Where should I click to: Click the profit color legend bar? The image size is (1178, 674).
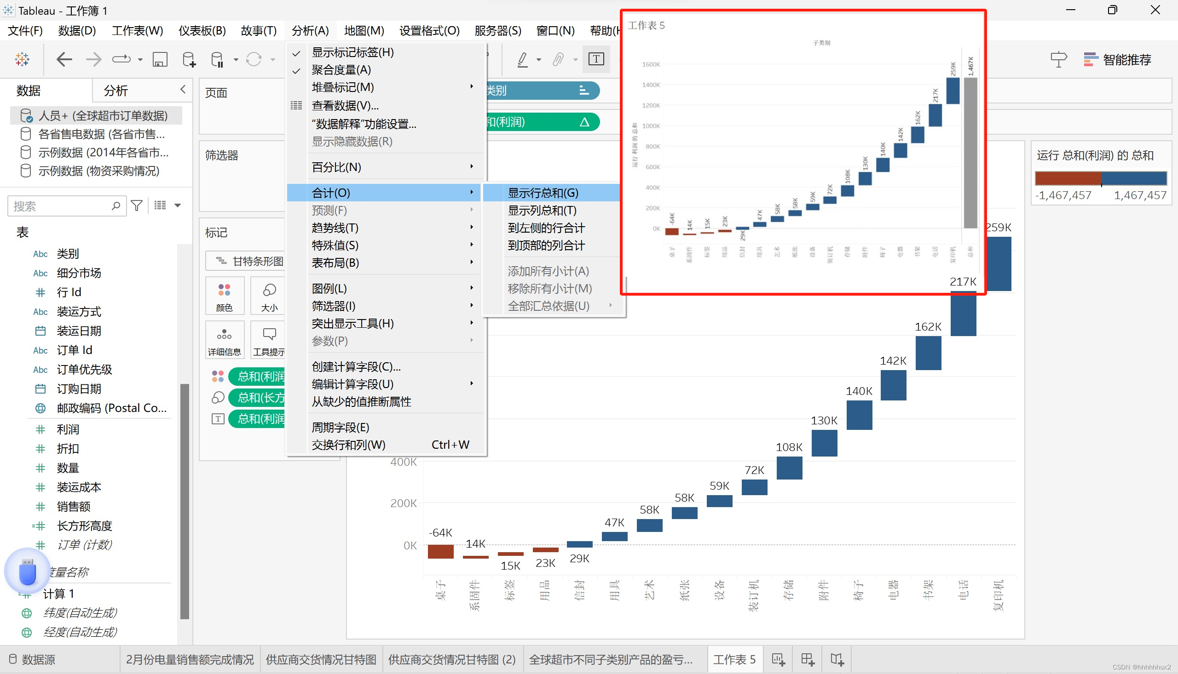pyautogui.click(x=1101, y=178)
